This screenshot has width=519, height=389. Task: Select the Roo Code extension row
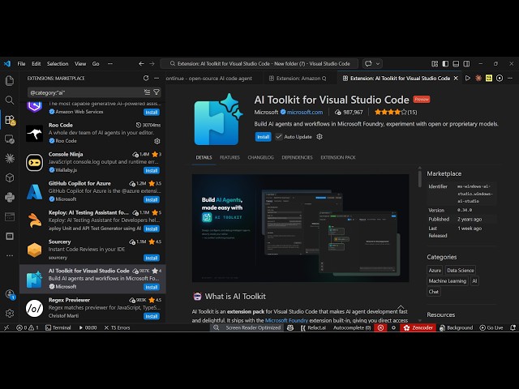[92, 133]
